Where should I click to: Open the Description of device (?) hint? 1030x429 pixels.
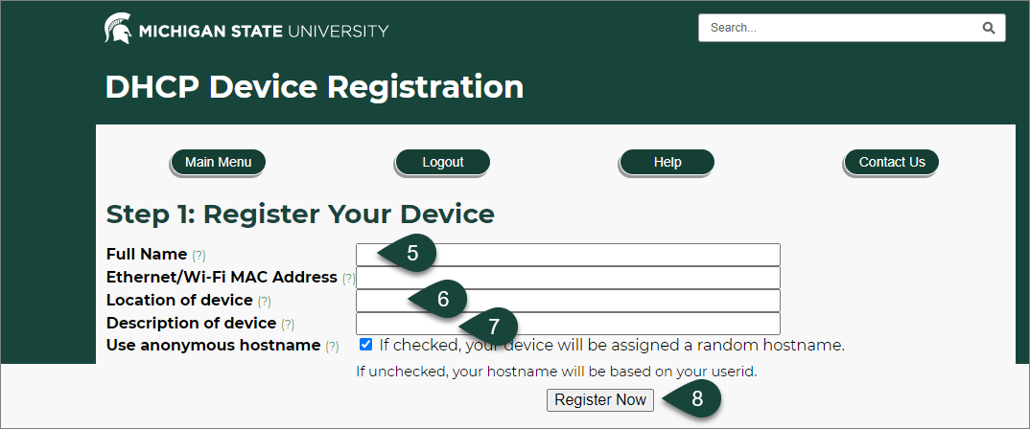[x=288, y=325]
